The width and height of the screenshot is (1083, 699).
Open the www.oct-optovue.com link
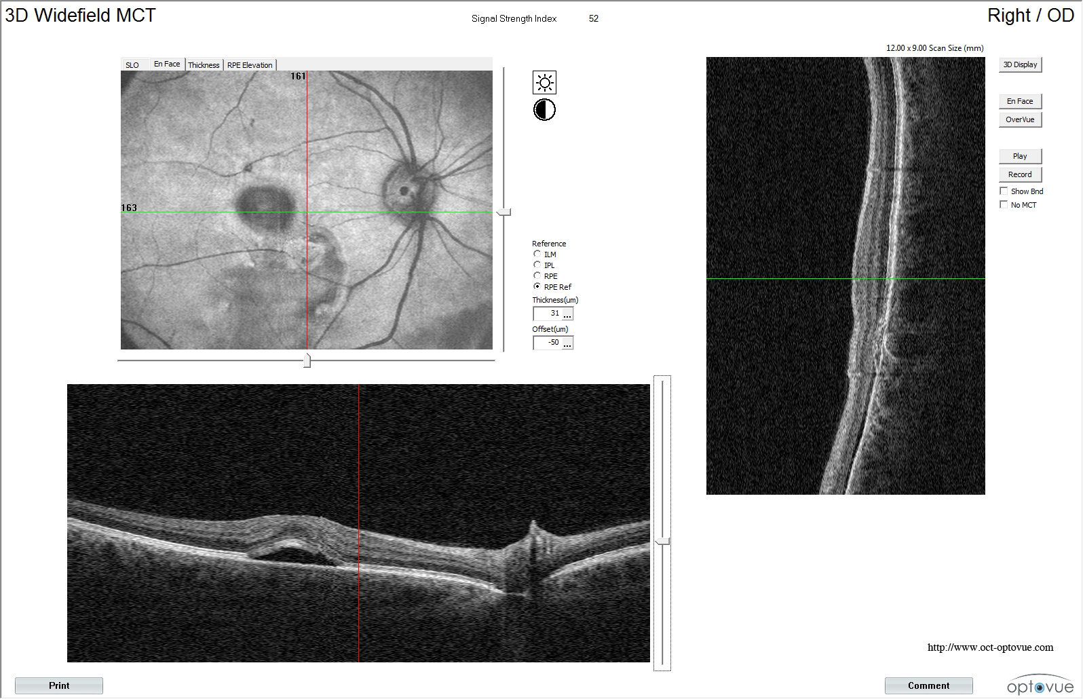coord(990,647)
